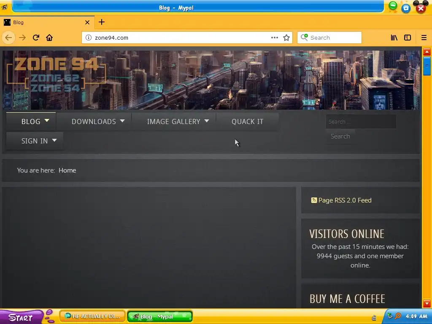432x324 pixels.
Task: Click the magnifier system tray icon
Action: 398,316
